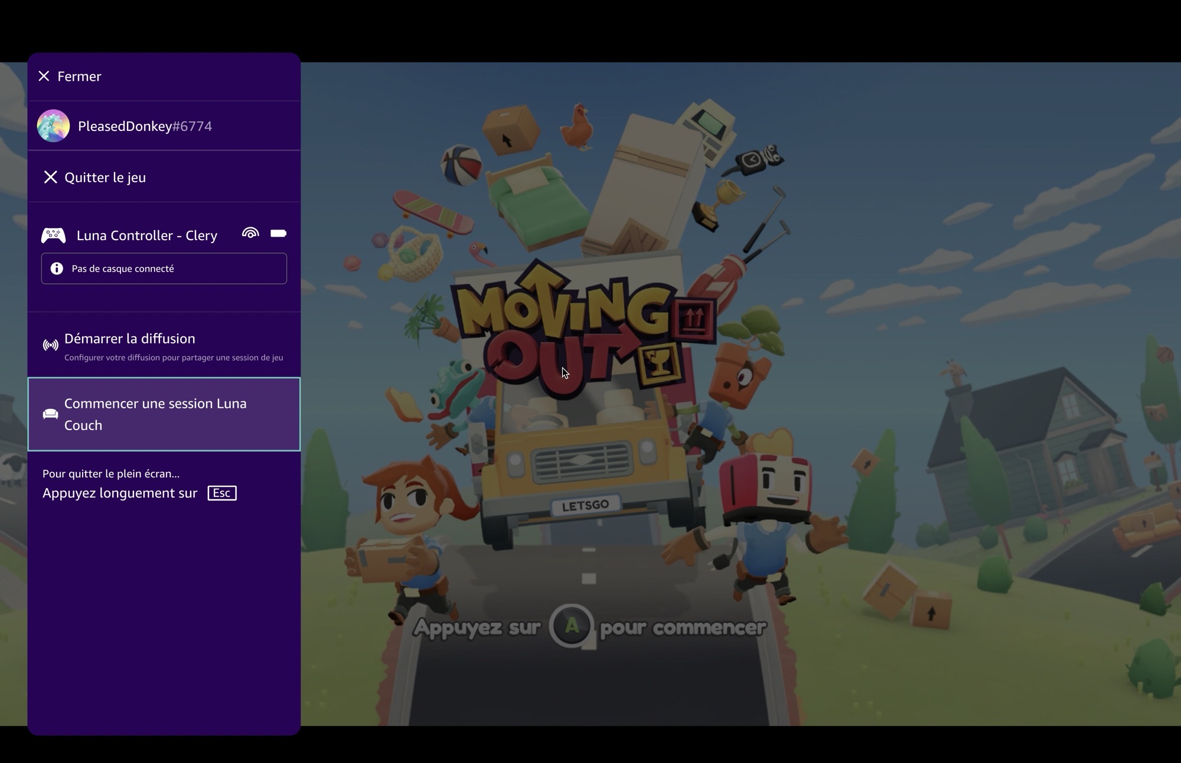Click the gamepad icon beside Luna Controller

54,234
